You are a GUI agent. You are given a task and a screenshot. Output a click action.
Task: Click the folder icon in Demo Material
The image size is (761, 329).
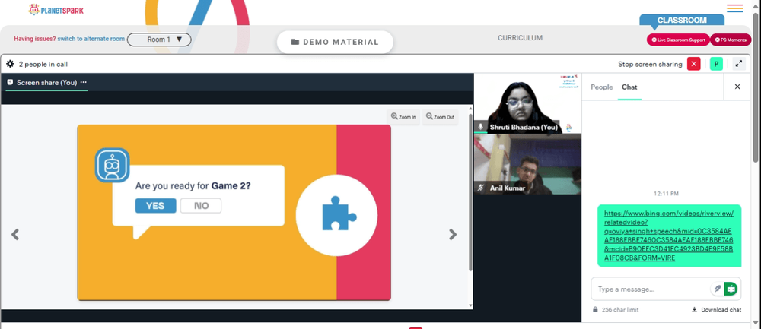295,42
